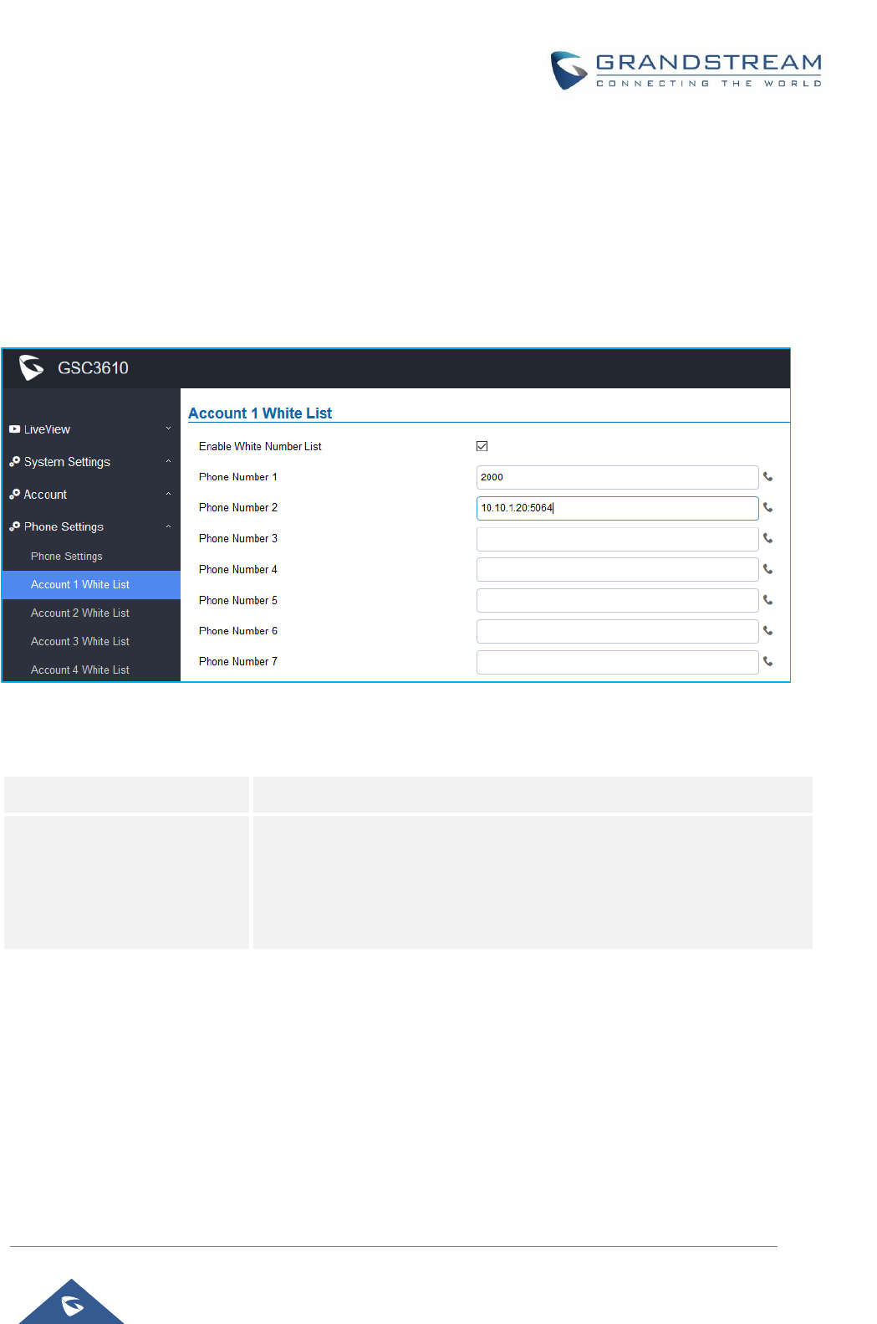
Task: Click the phone icon beside Phone Number 7
Action: (x=767, y=662)
